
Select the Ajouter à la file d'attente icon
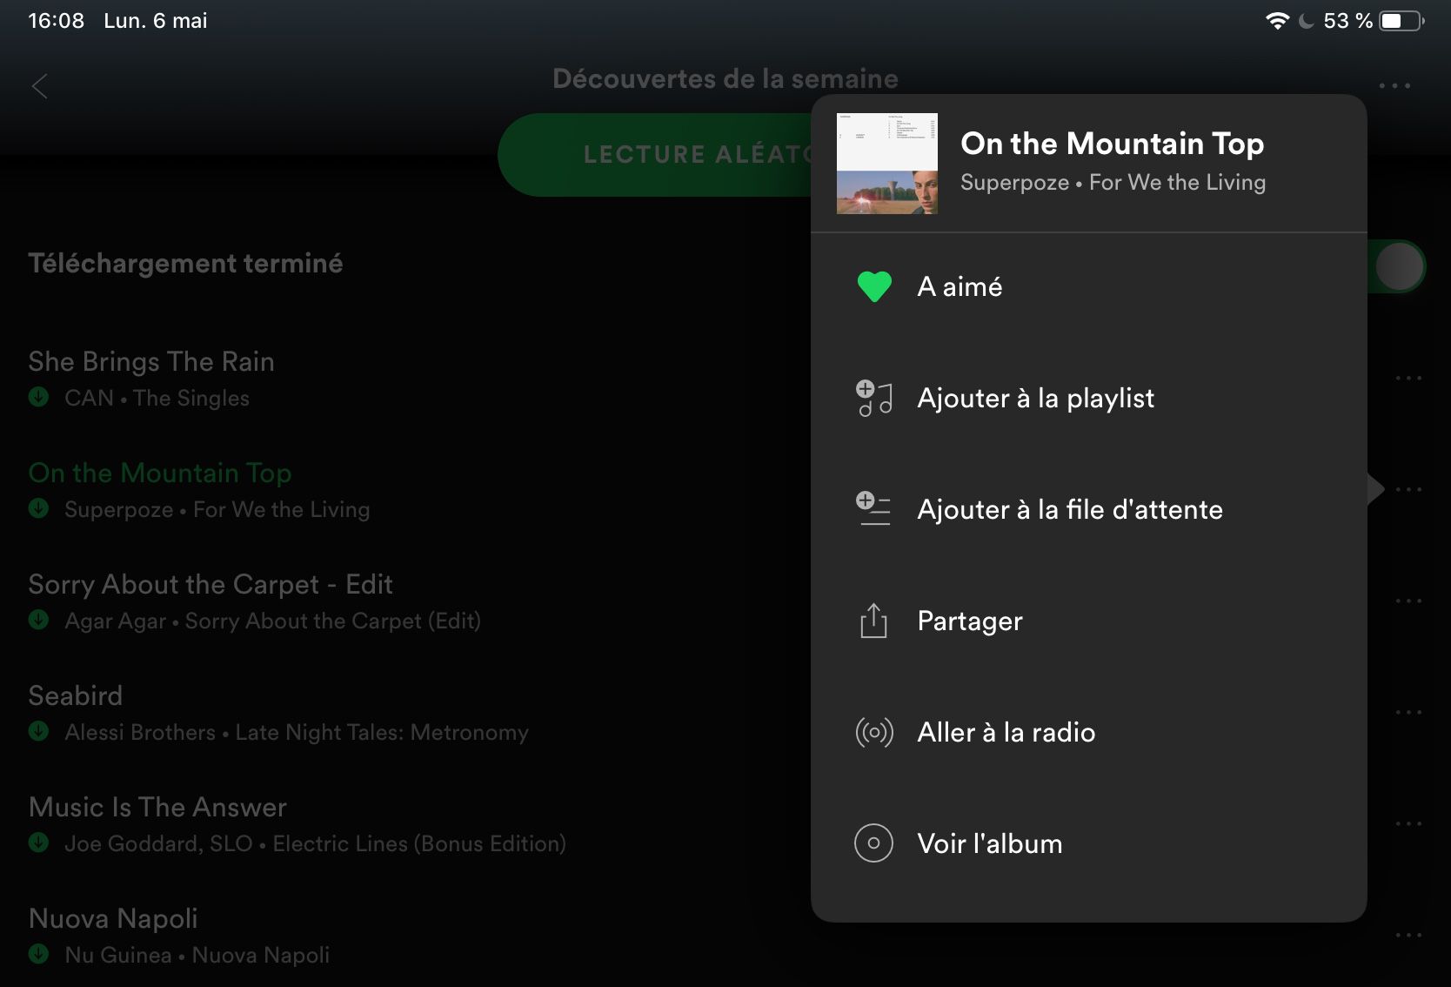(x=873, y=509)
